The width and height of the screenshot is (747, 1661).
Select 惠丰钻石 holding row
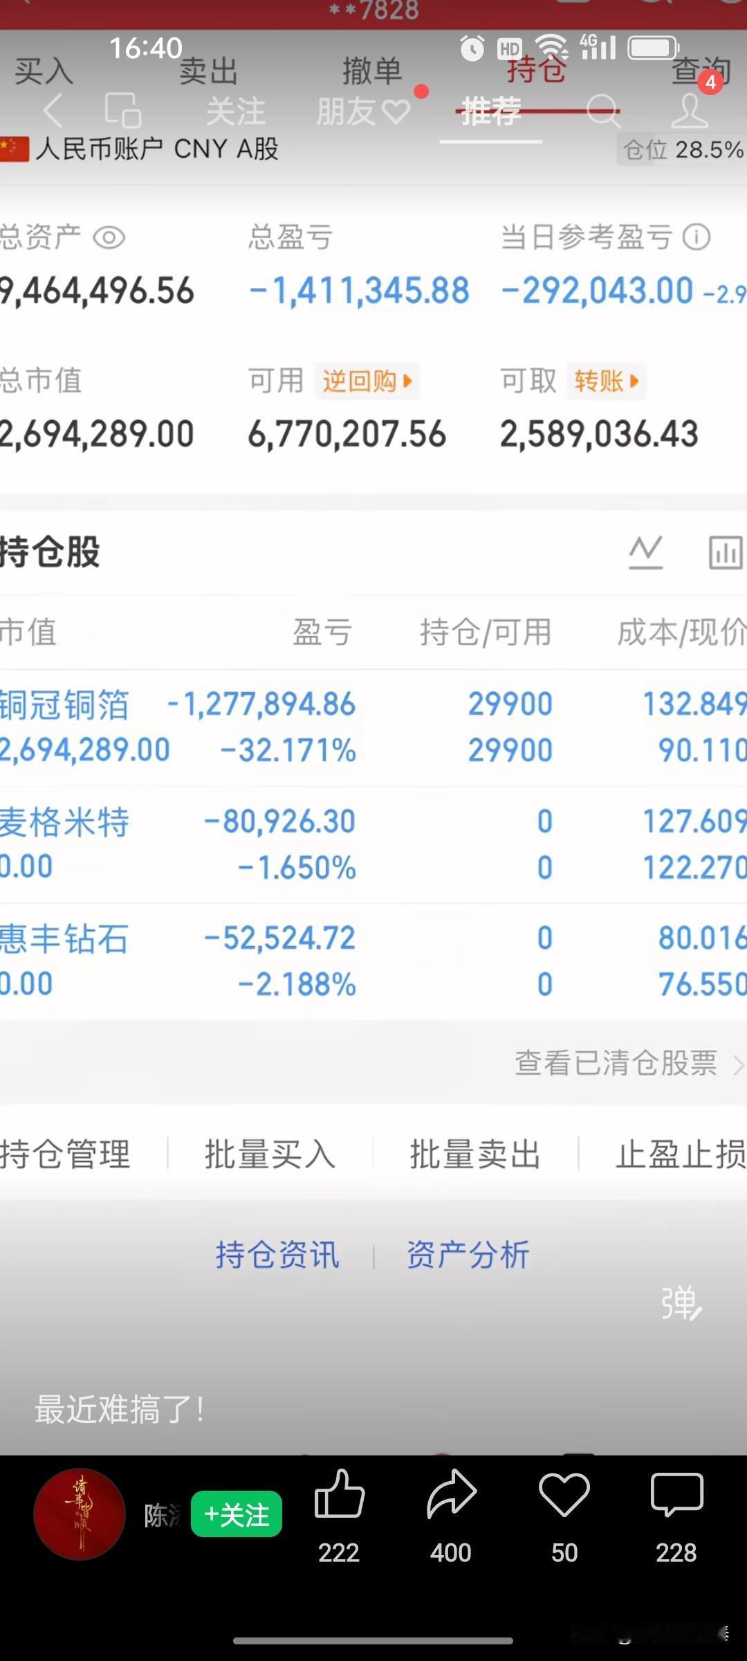[x=373, y=961]
